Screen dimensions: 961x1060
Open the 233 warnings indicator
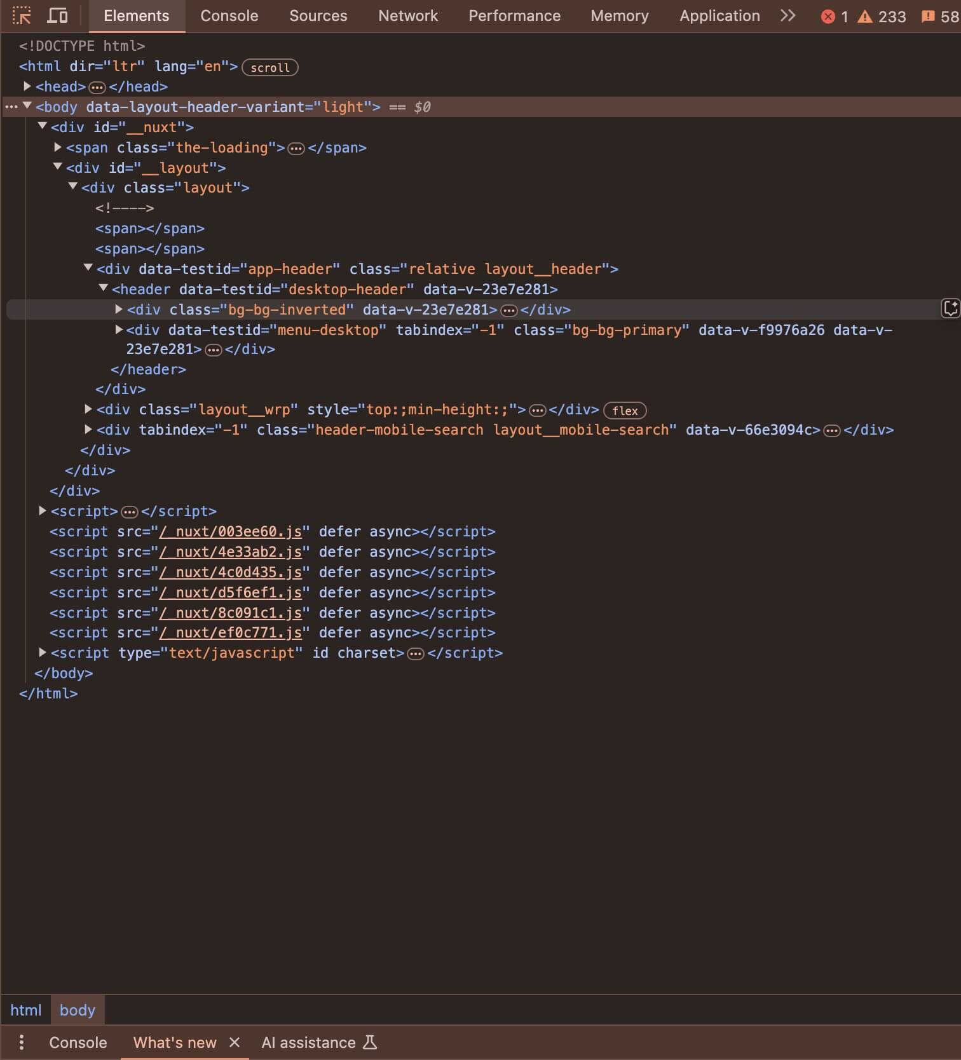coord(882,17)
